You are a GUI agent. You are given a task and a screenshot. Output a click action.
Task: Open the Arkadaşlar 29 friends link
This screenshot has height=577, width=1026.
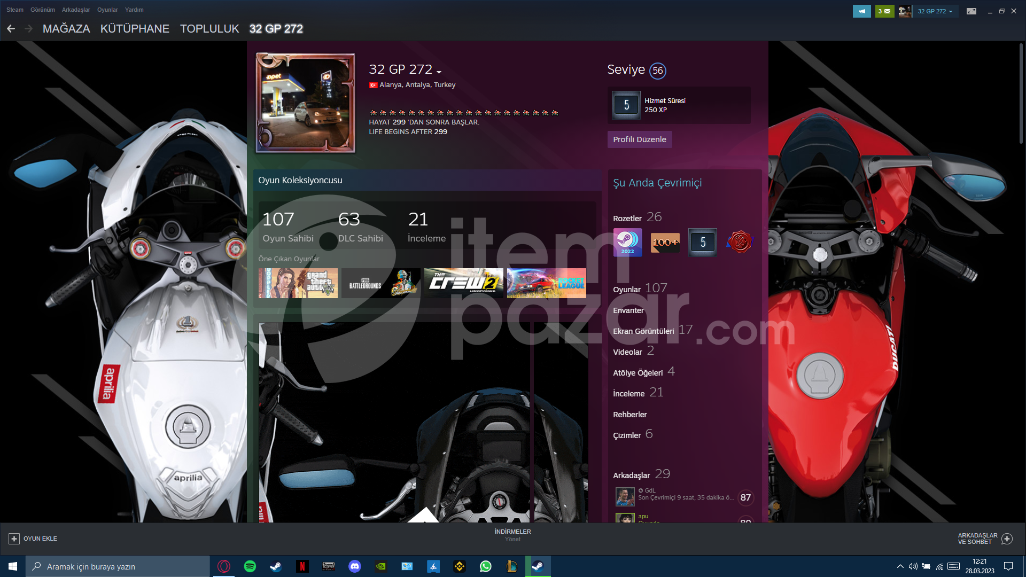[x=642, y=474]
